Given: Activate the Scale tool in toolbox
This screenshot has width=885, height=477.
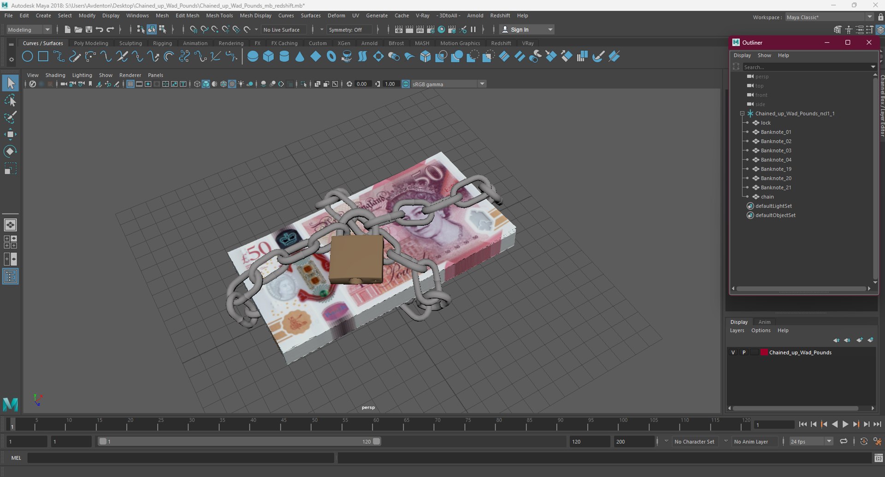Looking at the screenshot, I should (10, 168).
